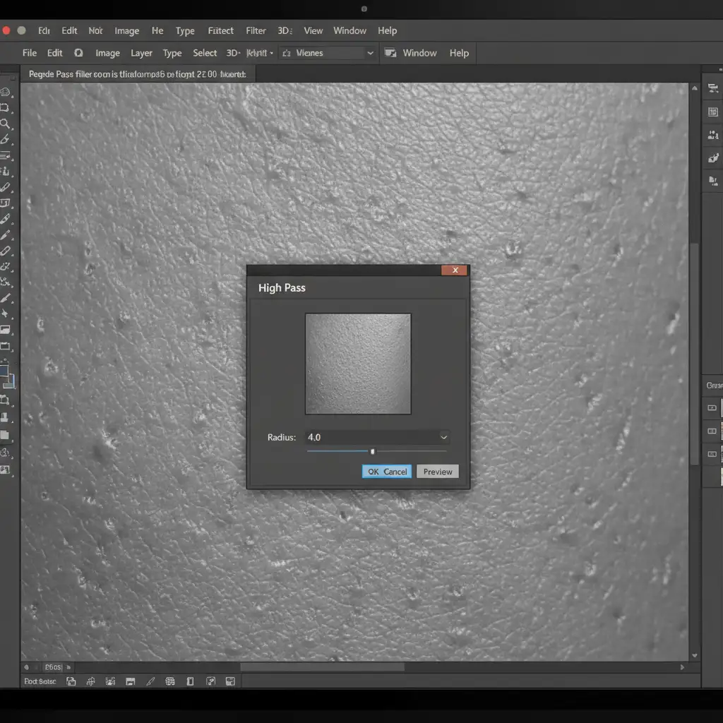Viewport: 723px width, 723px height.
Task: Select the marquee tool in left toolbar
Action: pos(6,108)
